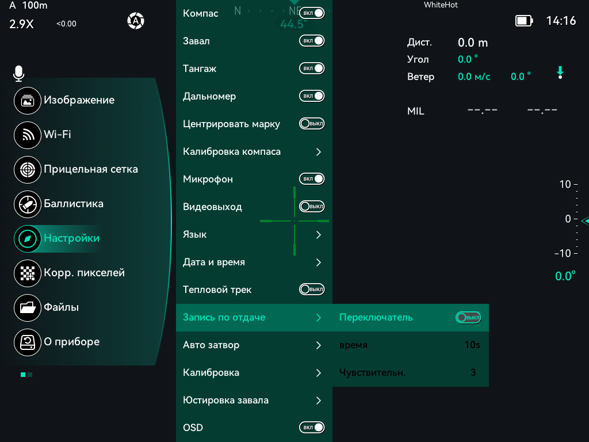Tap the Wi-Fi signal icon
Screen dimensions: 589x442
pyautogui.click(x=28, y=135)
